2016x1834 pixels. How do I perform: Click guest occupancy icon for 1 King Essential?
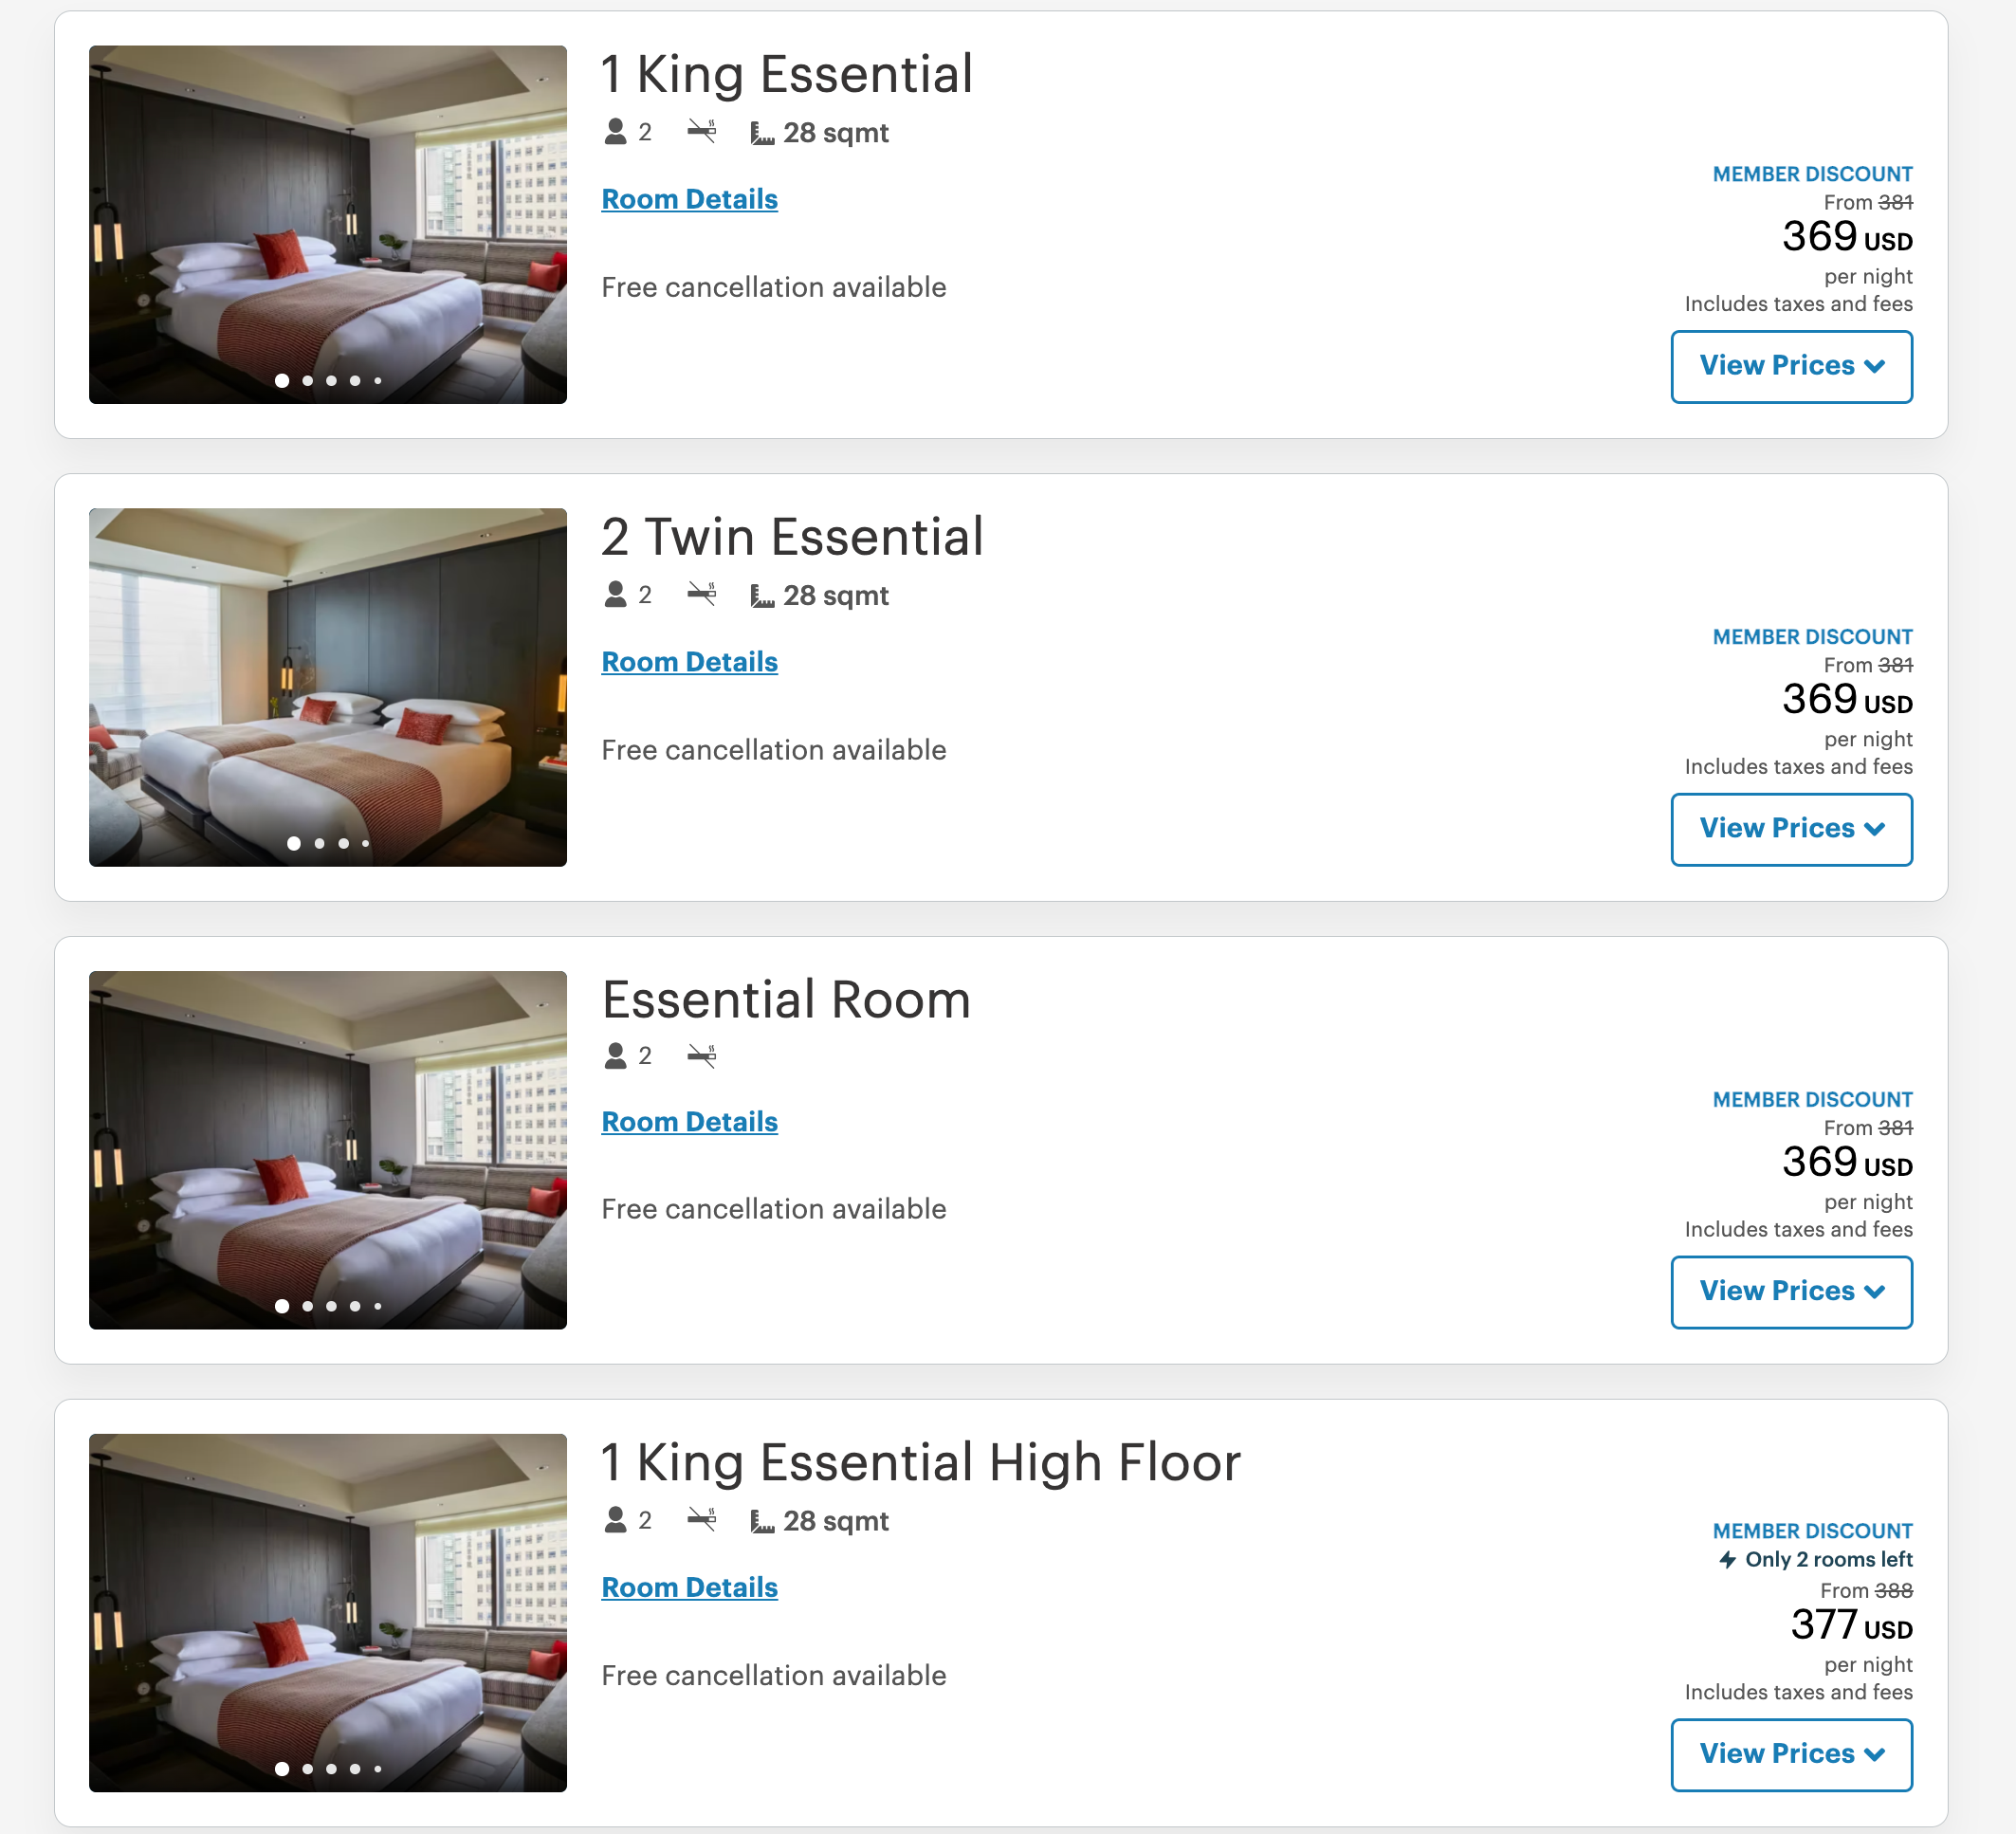coord(615,132)
